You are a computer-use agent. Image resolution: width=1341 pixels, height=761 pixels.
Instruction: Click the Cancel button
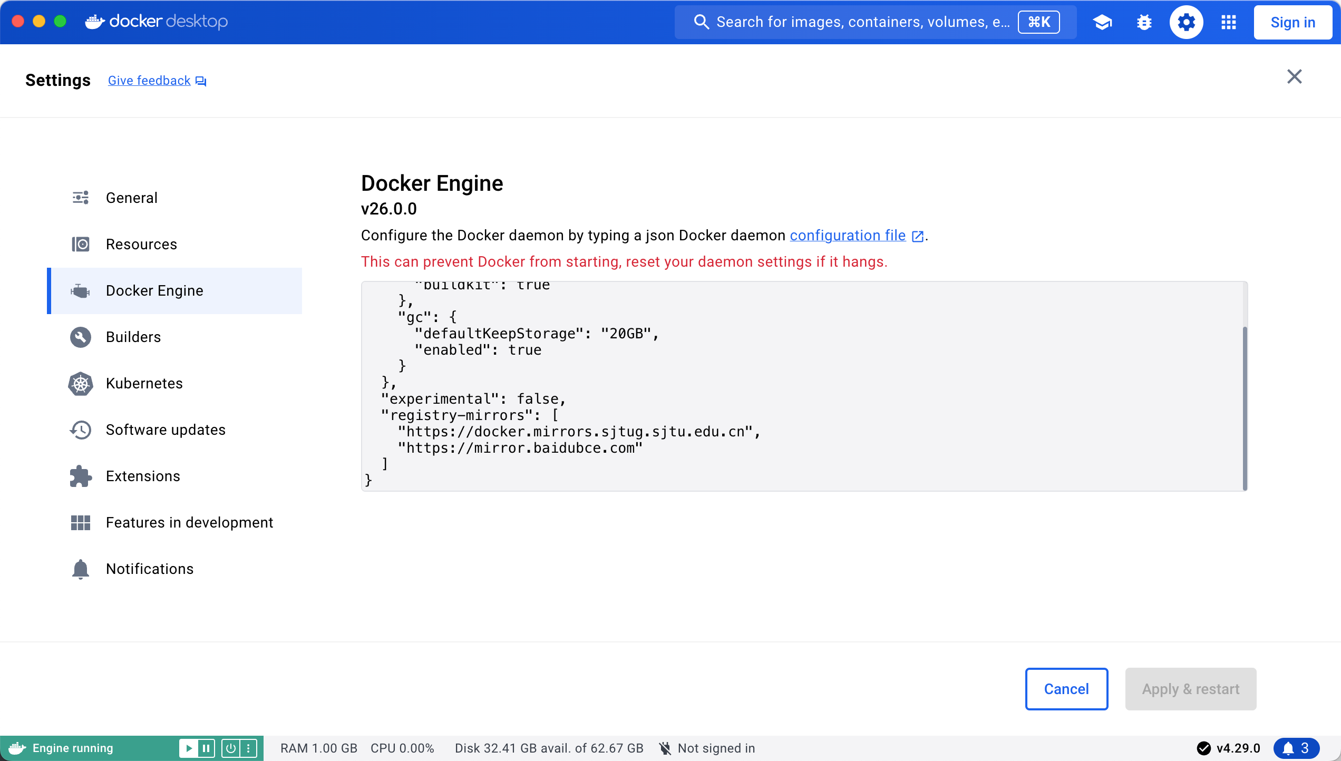1066,689
